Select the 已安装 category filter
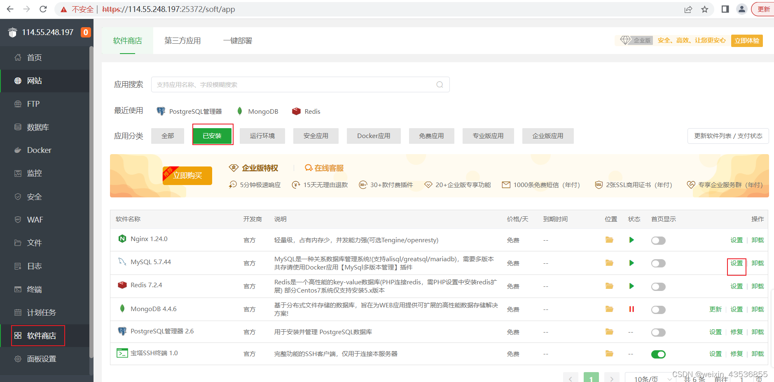This screenshot has width=774, height=382. coord(212,136)
